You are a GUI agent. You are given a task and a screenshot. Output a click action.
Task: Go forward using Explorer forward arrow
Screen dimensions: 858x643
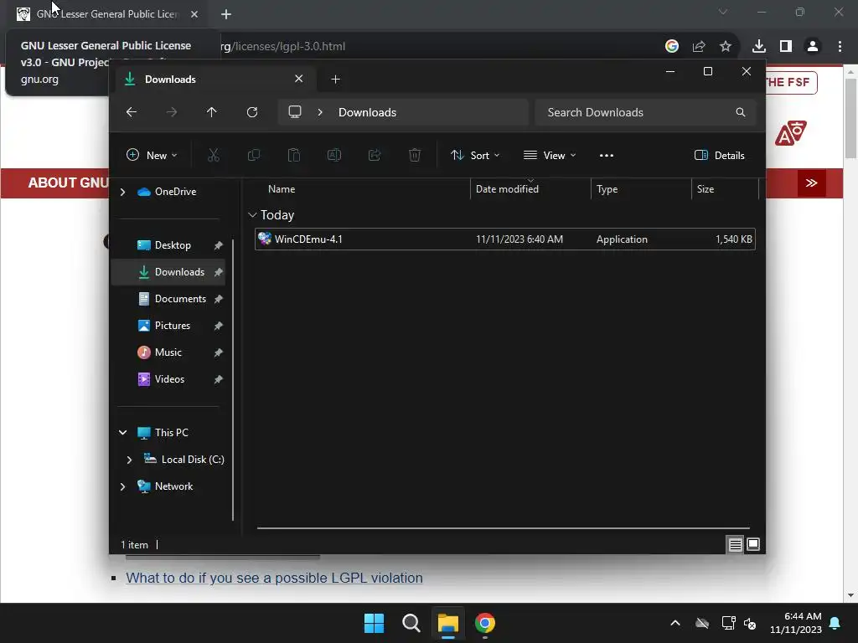point(172,112)
